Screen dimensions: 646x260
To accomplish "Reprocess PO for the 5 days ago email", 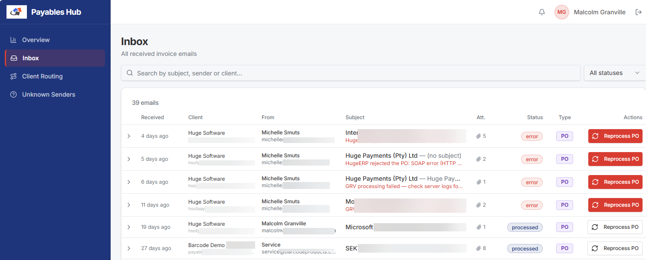I will [615, 159].
